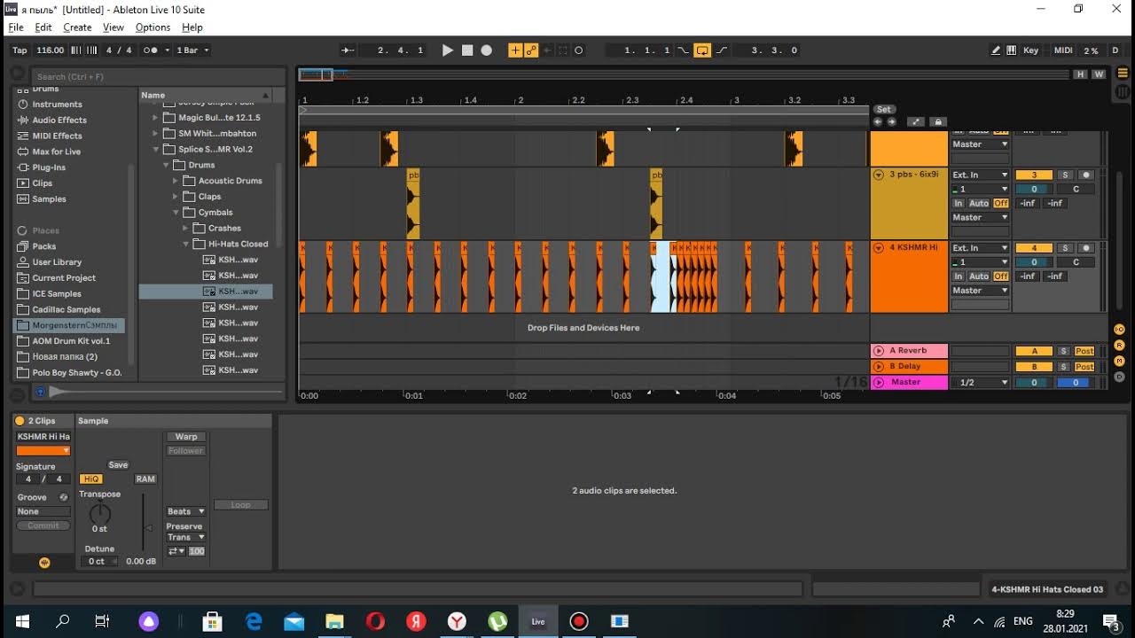1135x638 pixels.
Task: Select Max for Live category
Action: coord(56,152)
